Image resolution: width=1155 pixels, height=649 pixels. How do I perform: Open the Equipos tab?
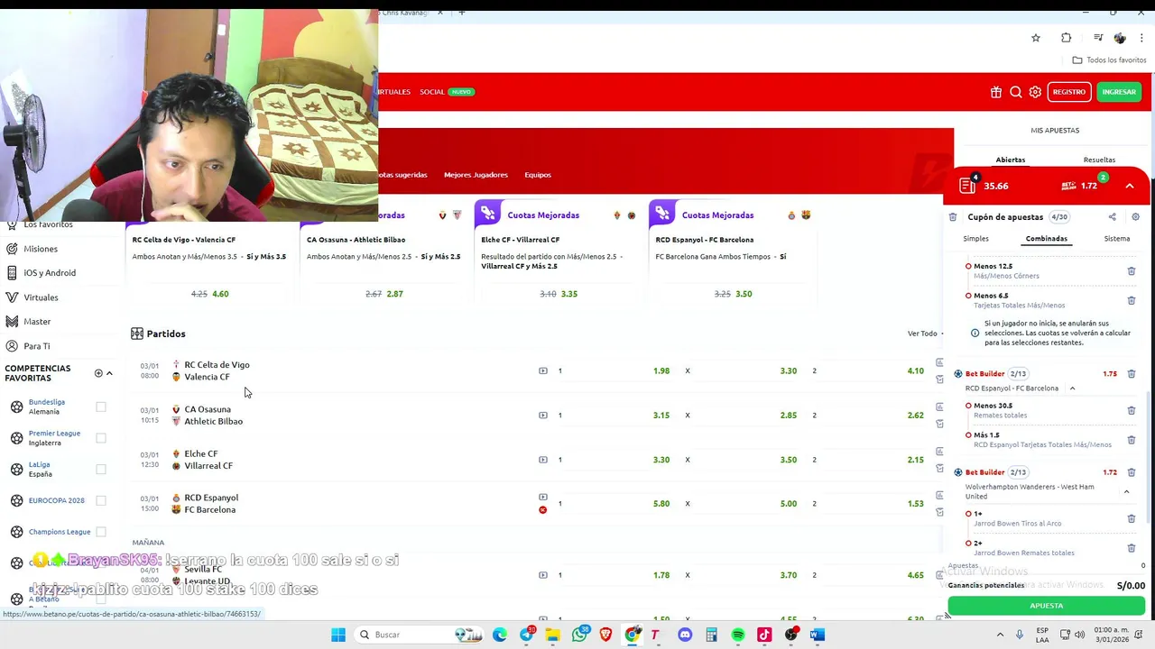(x=538, y=175)
